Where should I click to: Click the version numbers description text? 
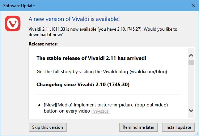pyautogui.click(x=103, y=32)
